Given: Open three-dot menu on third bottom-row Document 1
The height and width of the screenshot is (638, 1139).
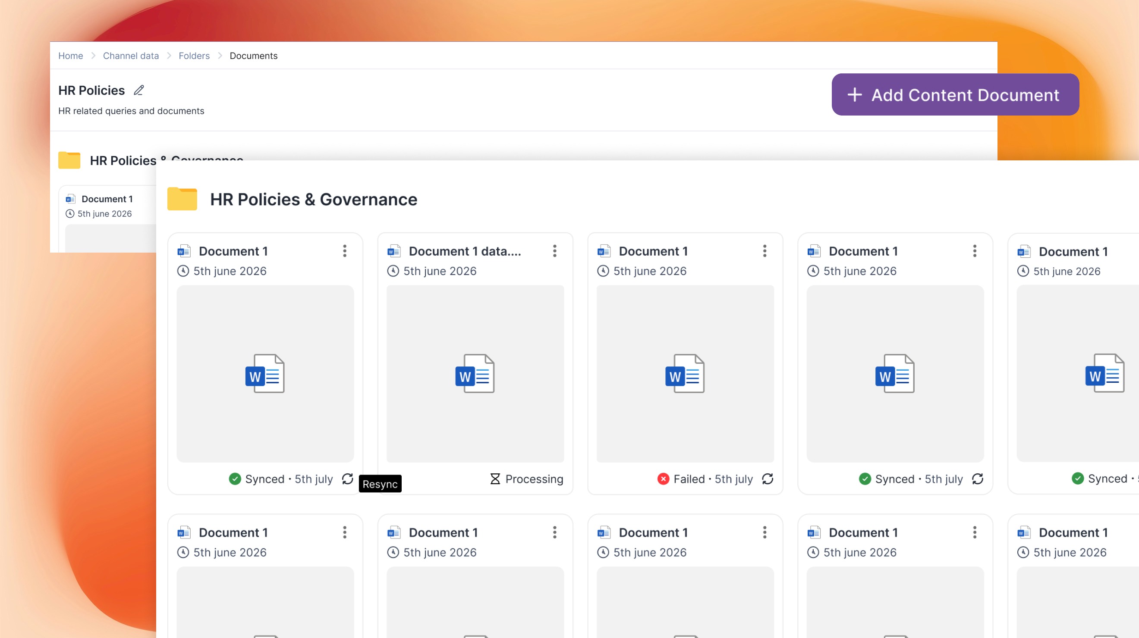Looking at the screenshot, I should [x=765, y=532].
